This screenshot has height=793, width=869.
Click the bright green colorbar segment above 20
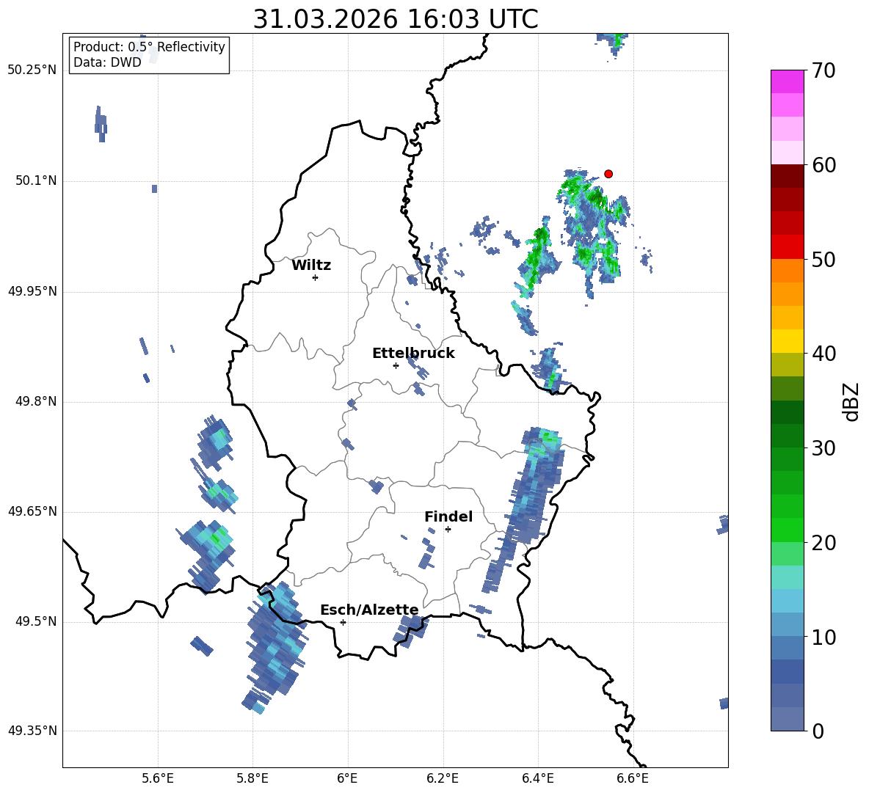(x=787, y=530)
